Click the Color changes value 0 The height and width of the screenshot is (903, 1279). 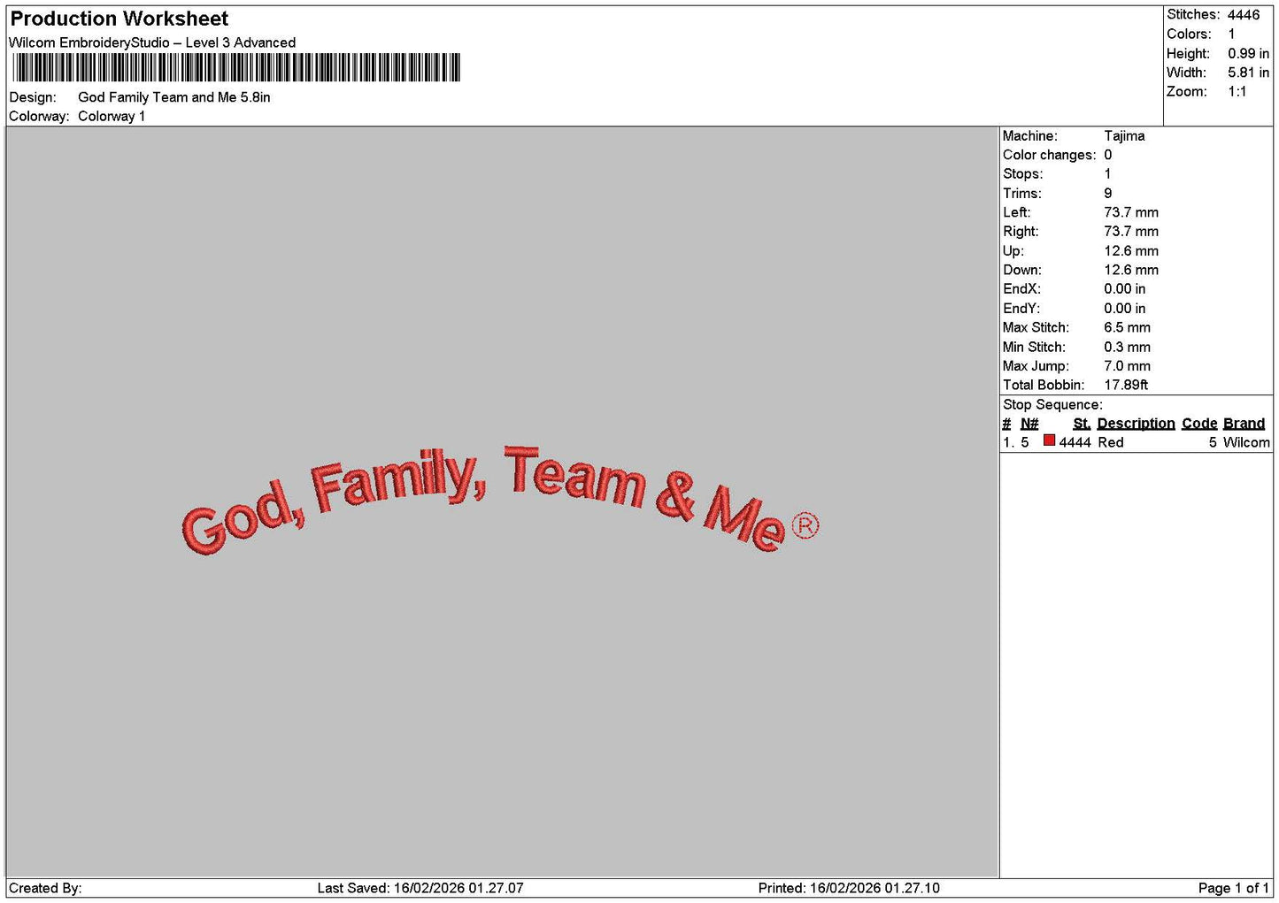(1108, 155)
